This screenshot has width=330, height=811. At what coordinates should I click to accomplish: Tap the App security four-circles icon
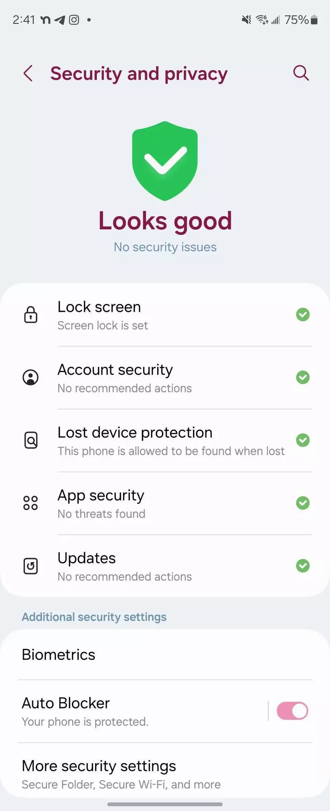pos(31,503)
